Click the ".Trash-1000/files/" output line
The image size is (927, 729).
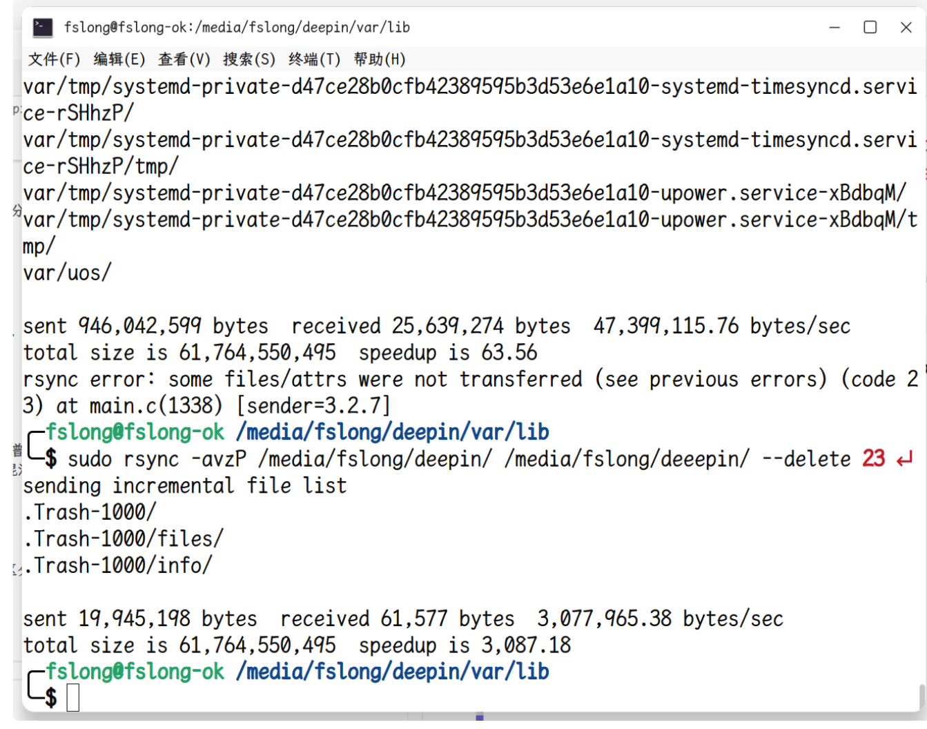pos(124,539)
